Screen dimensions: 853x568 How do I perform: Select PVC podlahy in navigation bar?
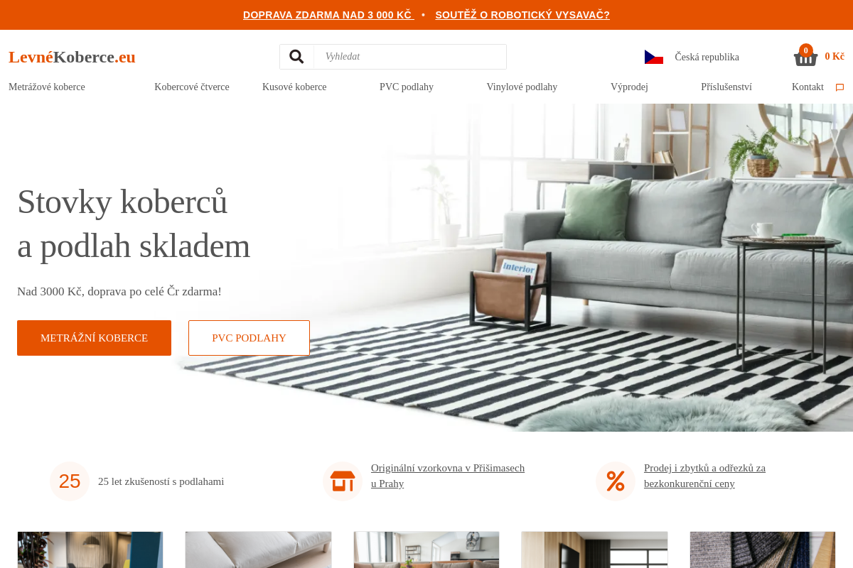coord(407,87)
